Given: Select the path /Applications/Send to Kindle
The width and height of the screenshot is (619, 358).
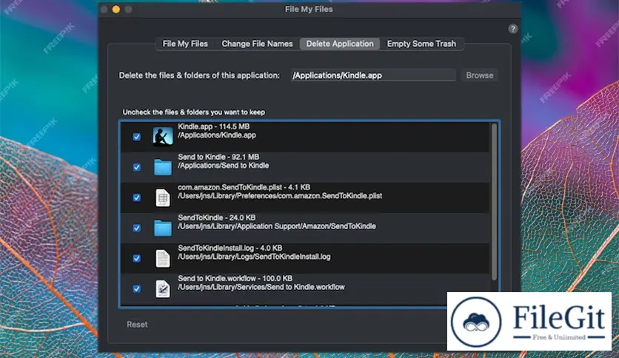Looking at the screenshot, I should click(224, 166).
